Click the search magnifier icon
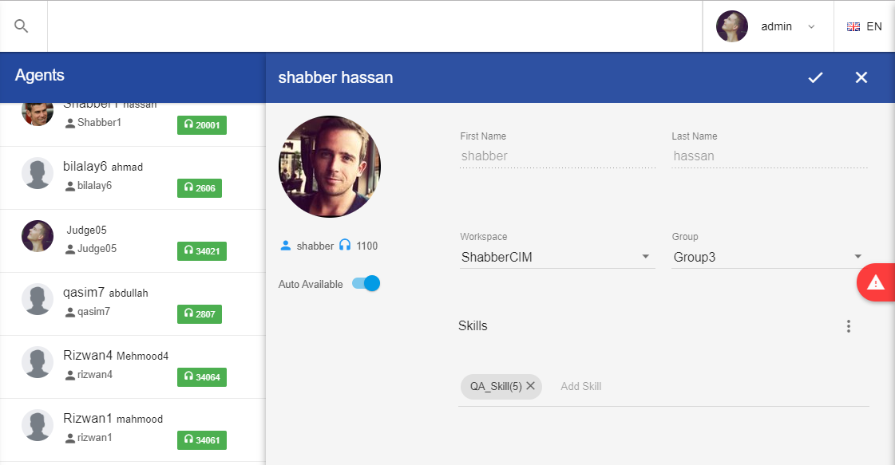The height and width of the screenshot is (465, 895). click(22, 26)
